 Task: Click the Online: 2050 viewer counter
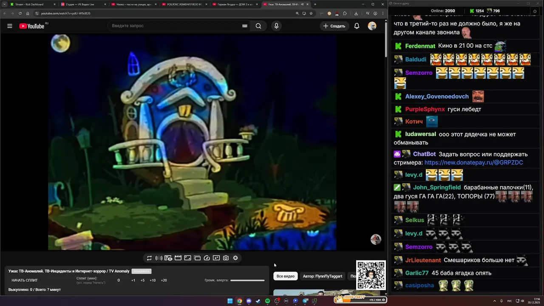443,11
